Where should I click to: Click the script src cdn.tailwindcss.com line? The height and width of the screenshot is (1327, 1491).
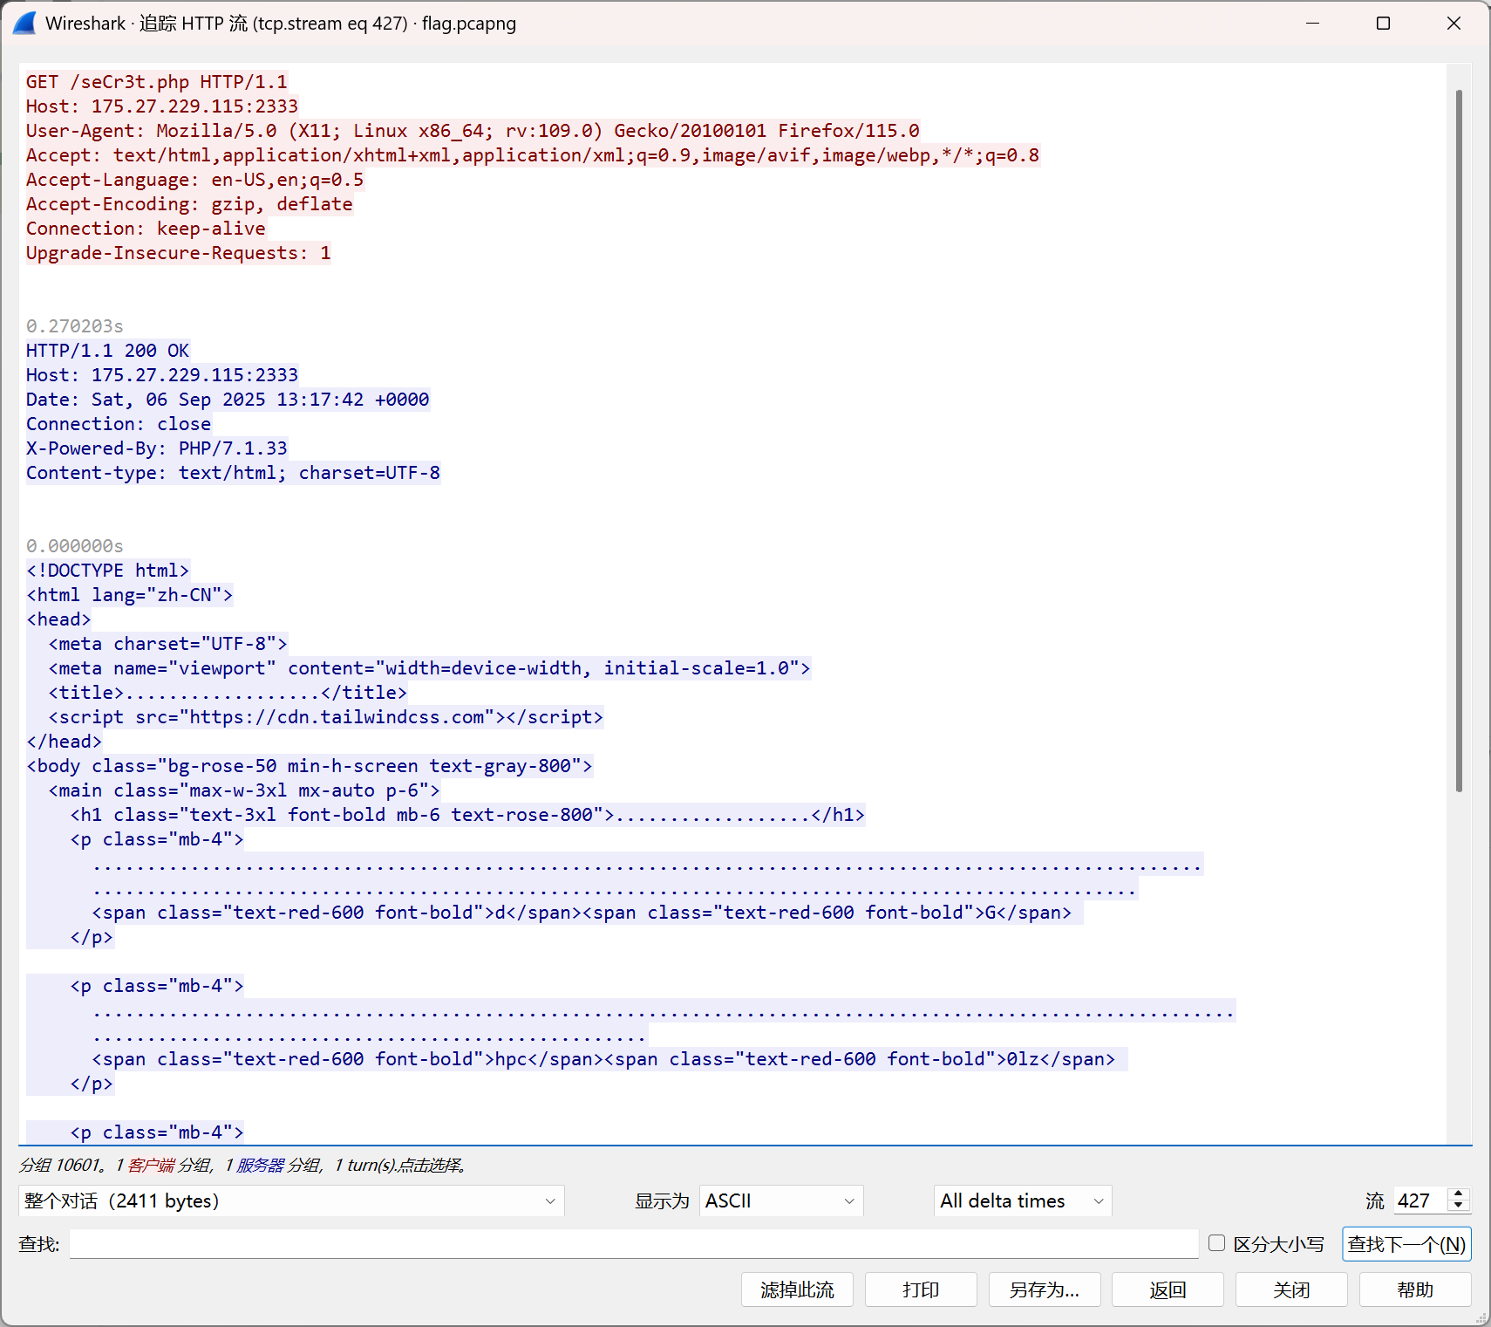tap(326, 717)
